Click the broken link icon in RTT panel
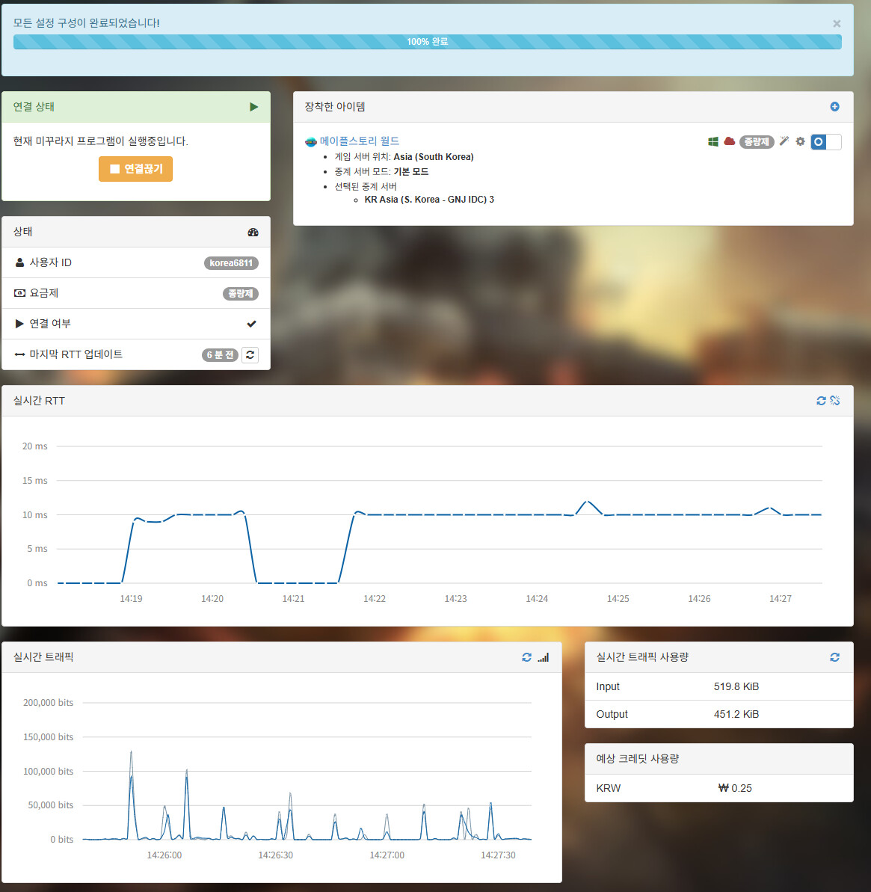Viewport: 871px width, 892px height. point(835,401)
